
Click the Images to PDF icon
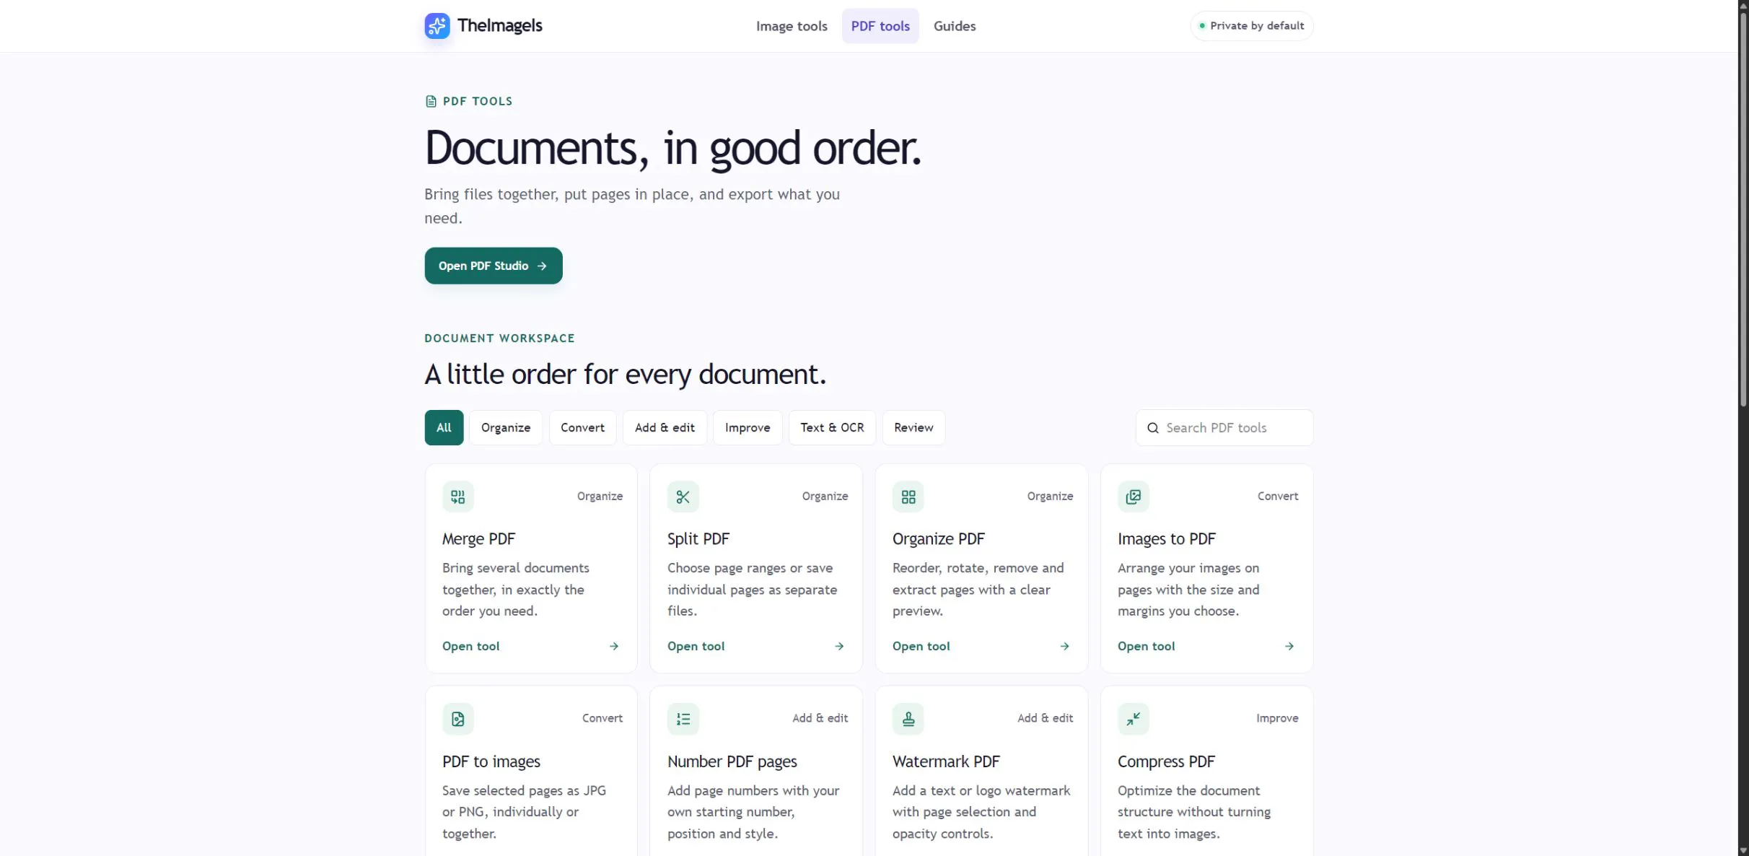[1134, 497]
